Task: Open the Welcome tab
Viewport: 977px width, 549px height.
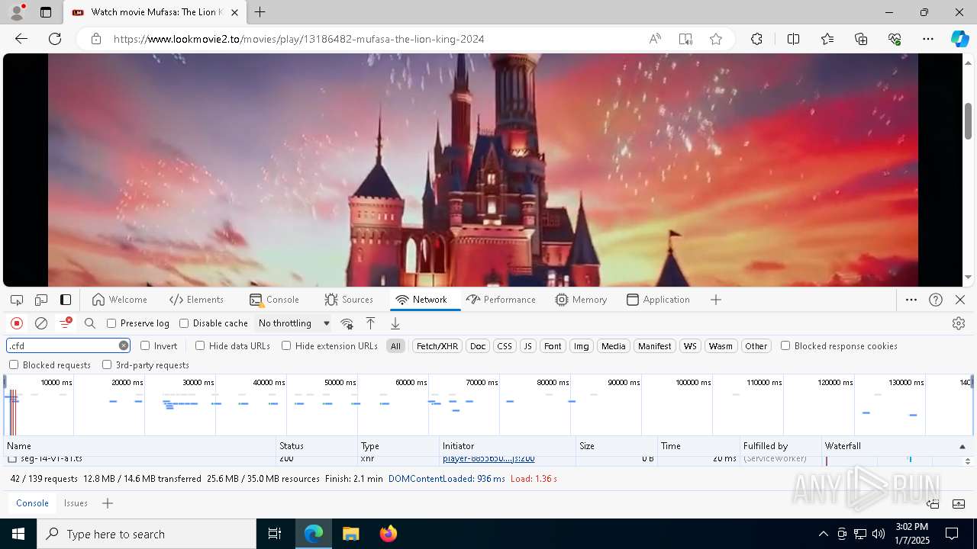Action: tap(119, 300)
